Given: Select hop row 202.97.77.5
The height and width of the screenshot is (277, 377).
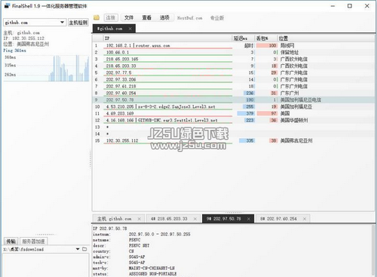Looking at the screenshot, I should pos(233,72).
